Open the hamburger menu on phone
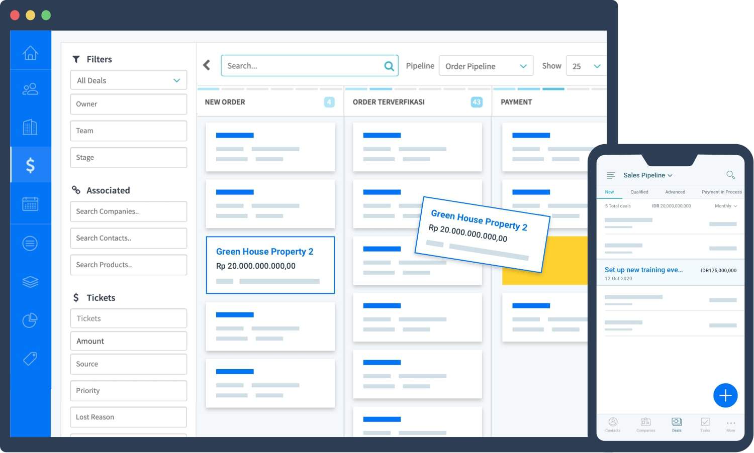Image resolution: width=754 pixels, height=453 pixels. click(611, 175)
